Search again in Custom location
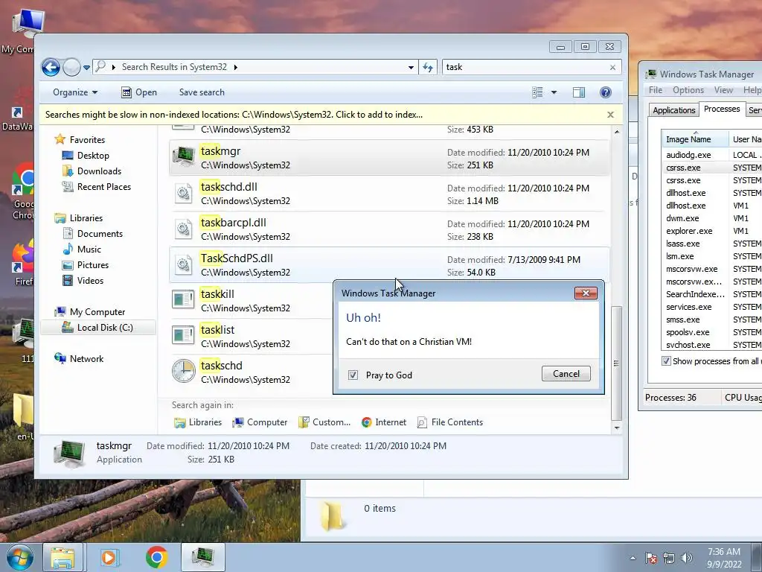The width and height of the screenshot is (762, 572). [x=324, y=422]
